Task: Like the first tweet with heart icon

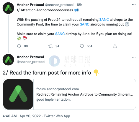Action: (82, 46)
